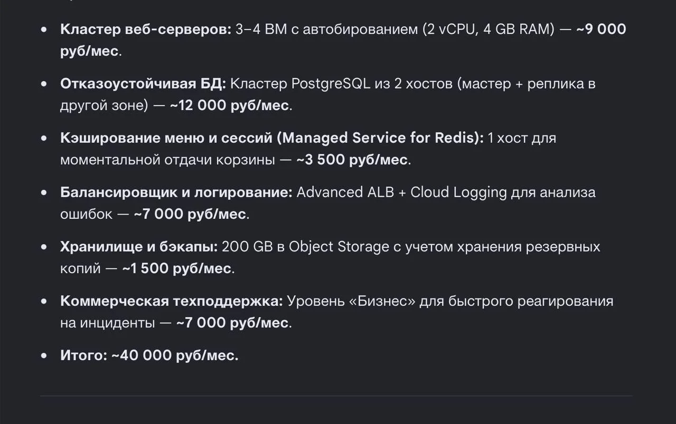Select the "Балансировщик и логирование:" label
This screenshot has height=424, width=676.
click(x=176, y=192)
